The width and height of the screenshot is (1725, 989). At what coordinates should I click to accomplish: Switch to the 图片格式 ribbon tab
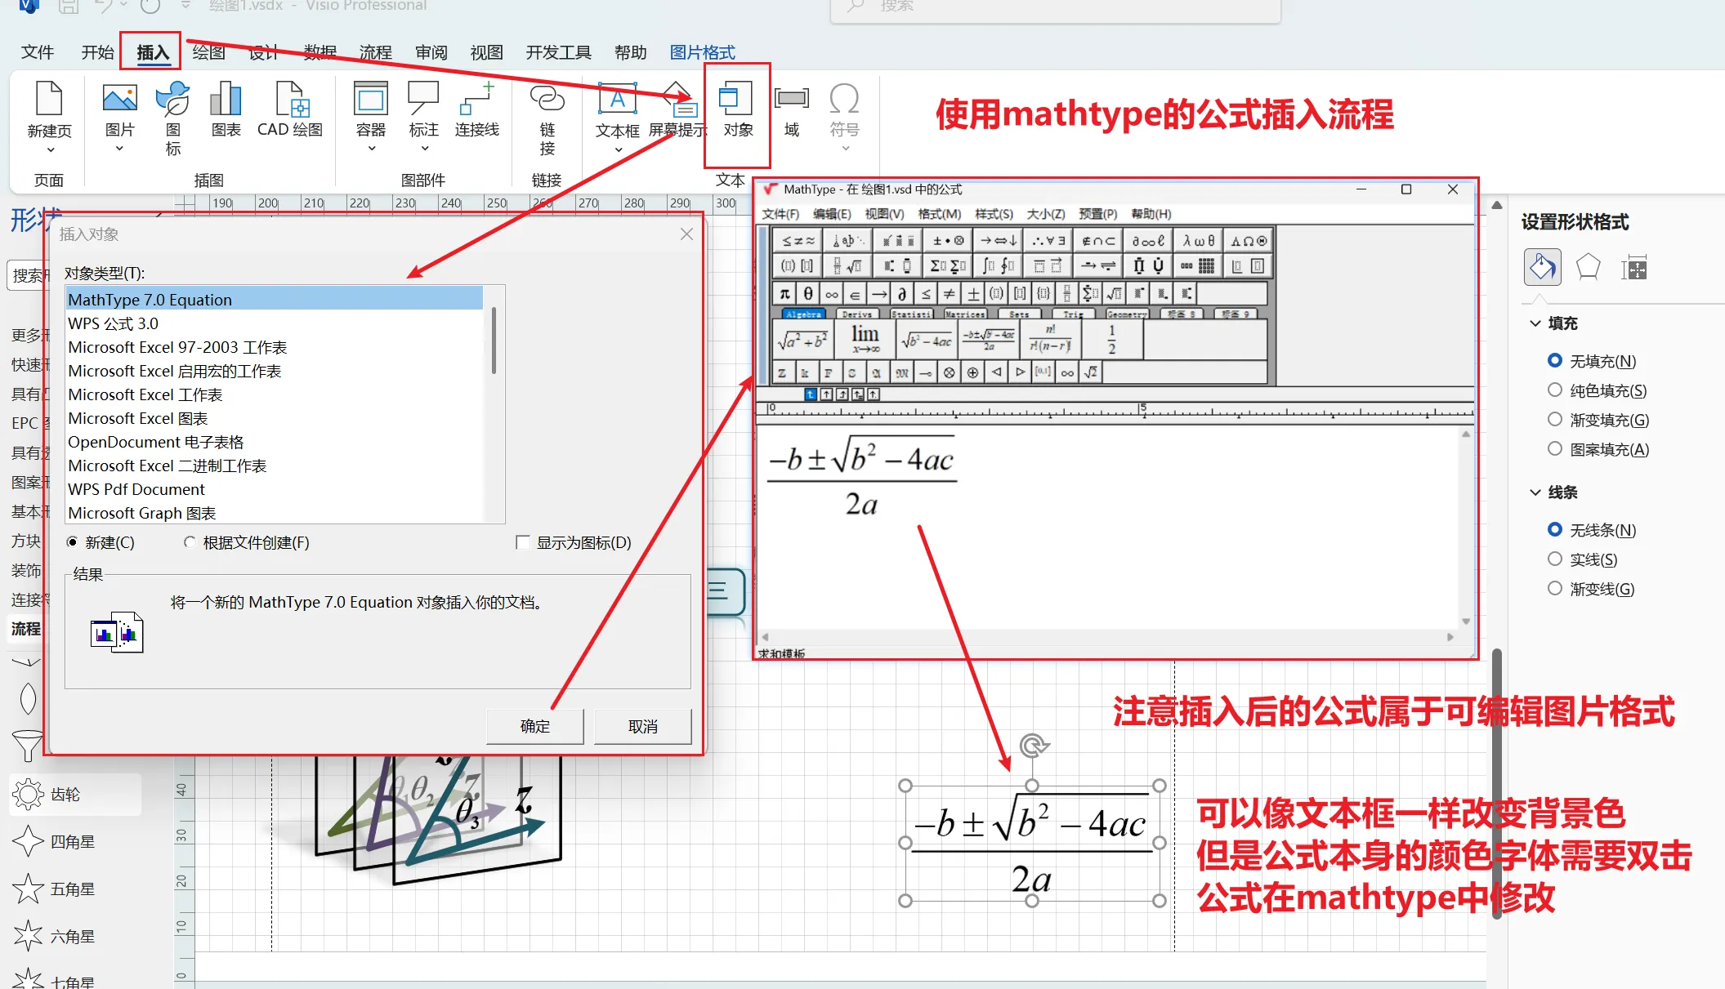tap(702, 52)
